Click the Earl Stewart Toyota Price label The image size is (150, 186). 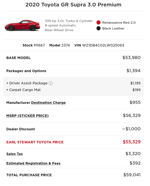pos(35,142)
